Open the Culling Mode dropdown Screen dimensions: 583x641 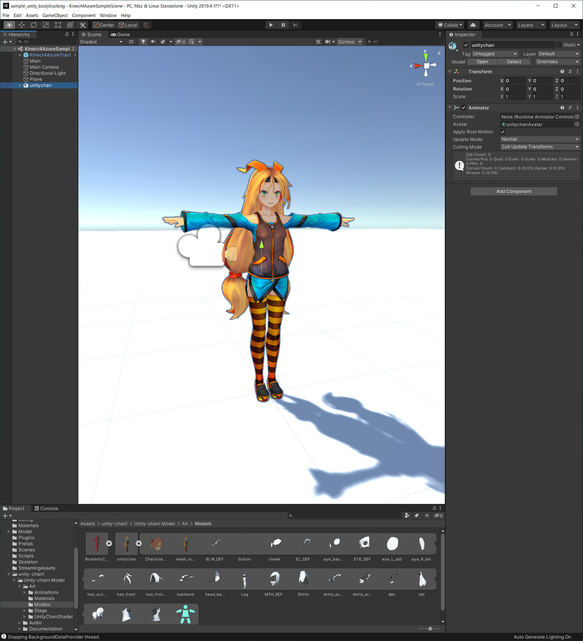coord(539,146)
